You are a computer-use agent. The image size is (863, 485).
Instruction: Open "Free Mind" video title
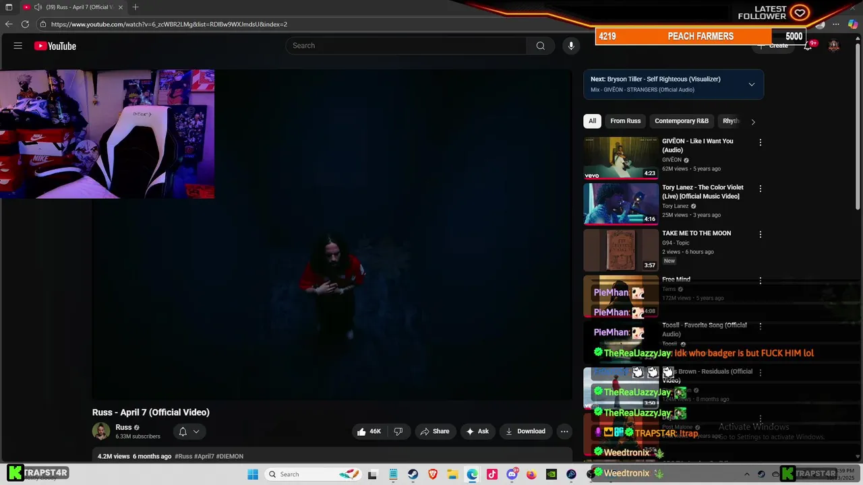(x=676, y=280)
